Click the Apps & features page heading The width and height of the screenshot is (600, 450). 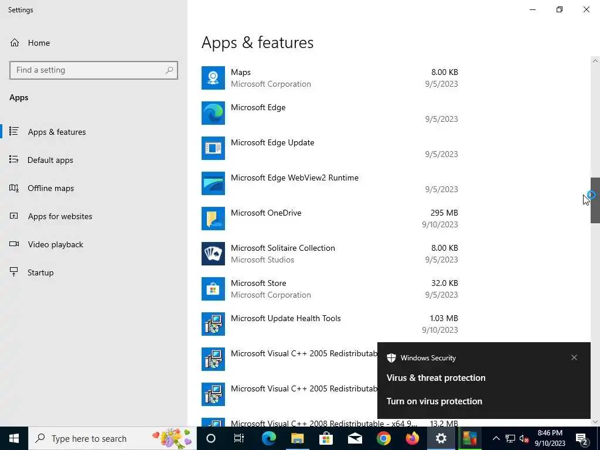tap(257, 42)
